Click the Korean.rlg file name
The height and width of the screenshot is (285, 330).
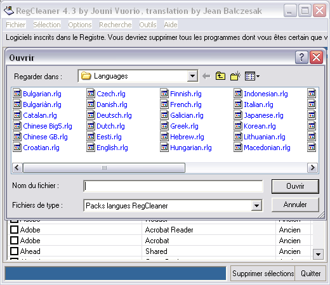[x=260, y=126]
